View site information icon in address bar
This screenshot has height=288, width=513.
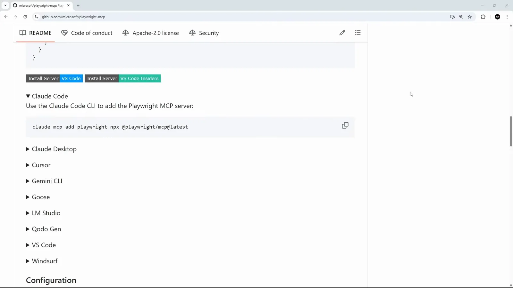click(37, 17)
